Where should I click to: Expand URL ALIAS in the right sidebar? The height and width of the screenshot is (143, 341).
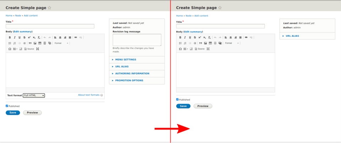(292, 36)
